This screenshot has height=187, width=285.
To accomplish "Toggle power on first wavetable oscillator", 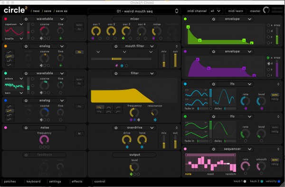I will coord(26,19).
